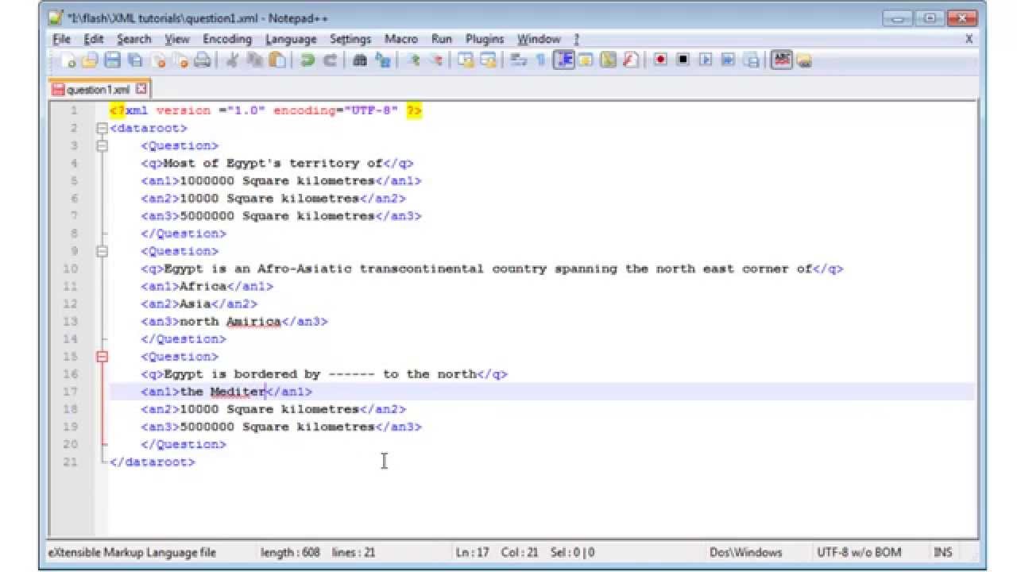Click in 'Most of Egypt's territory of' text
This screenshot has width=1017, height=572.
tap(273, 164)
